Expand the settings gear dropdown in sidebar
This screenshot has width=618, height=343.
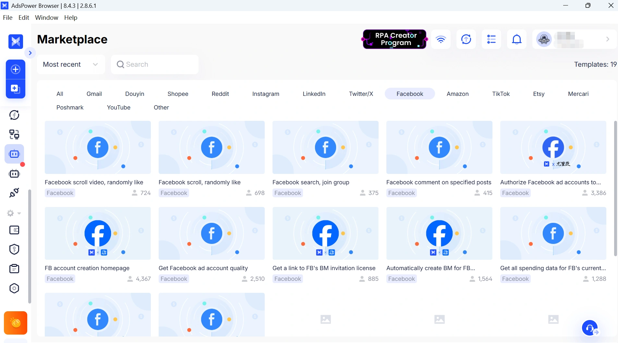(14, 213)
